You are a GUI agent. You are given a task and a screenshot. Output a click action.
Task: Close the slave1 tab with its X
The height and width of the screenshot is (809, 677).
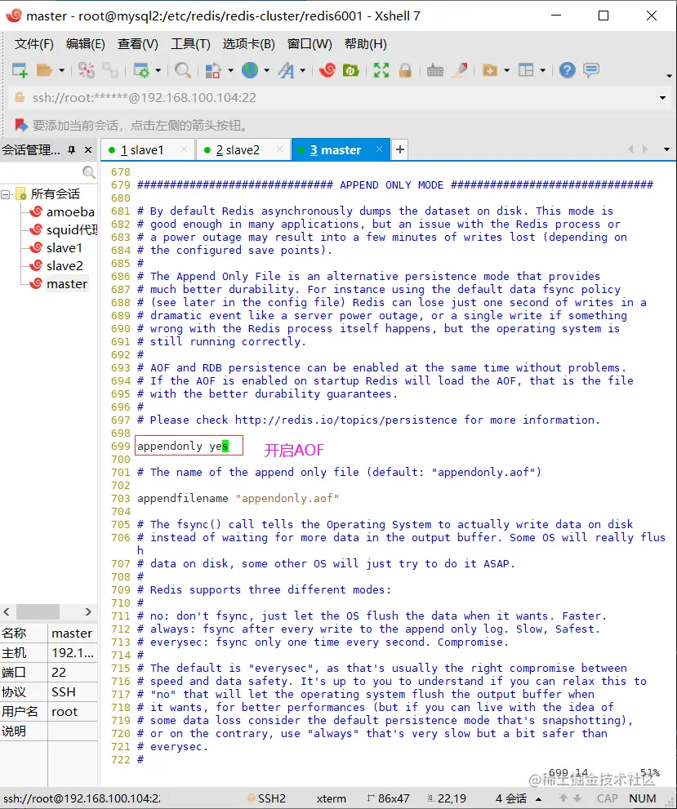tap(184, 149)
